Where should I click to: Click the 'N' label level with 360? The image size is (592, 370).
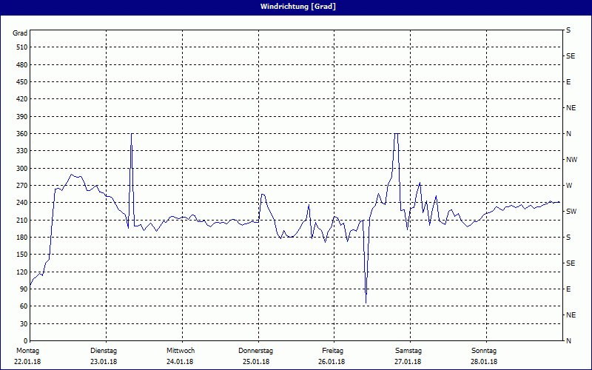click(568, 134)
